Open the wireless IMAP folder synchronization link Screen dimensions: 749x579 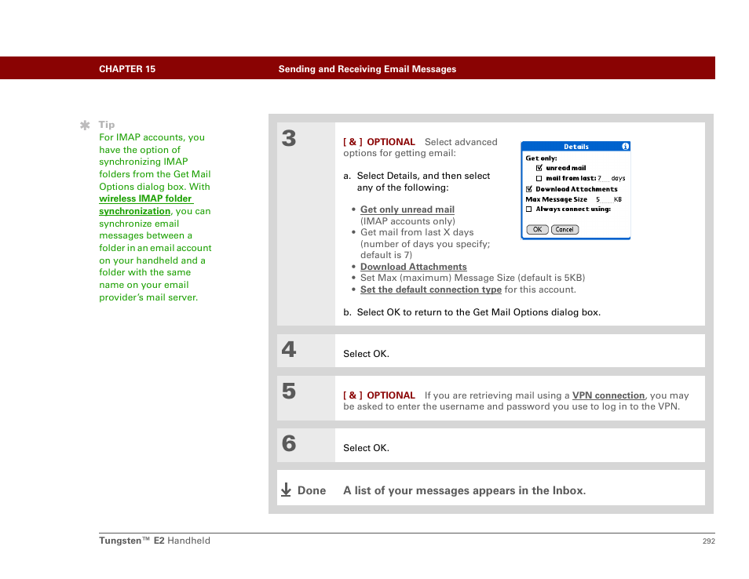(x=146, y=205)
